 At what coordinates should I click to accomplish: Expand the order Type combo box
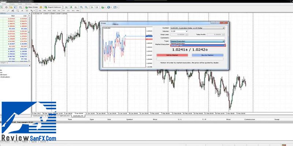coord(223,41)
